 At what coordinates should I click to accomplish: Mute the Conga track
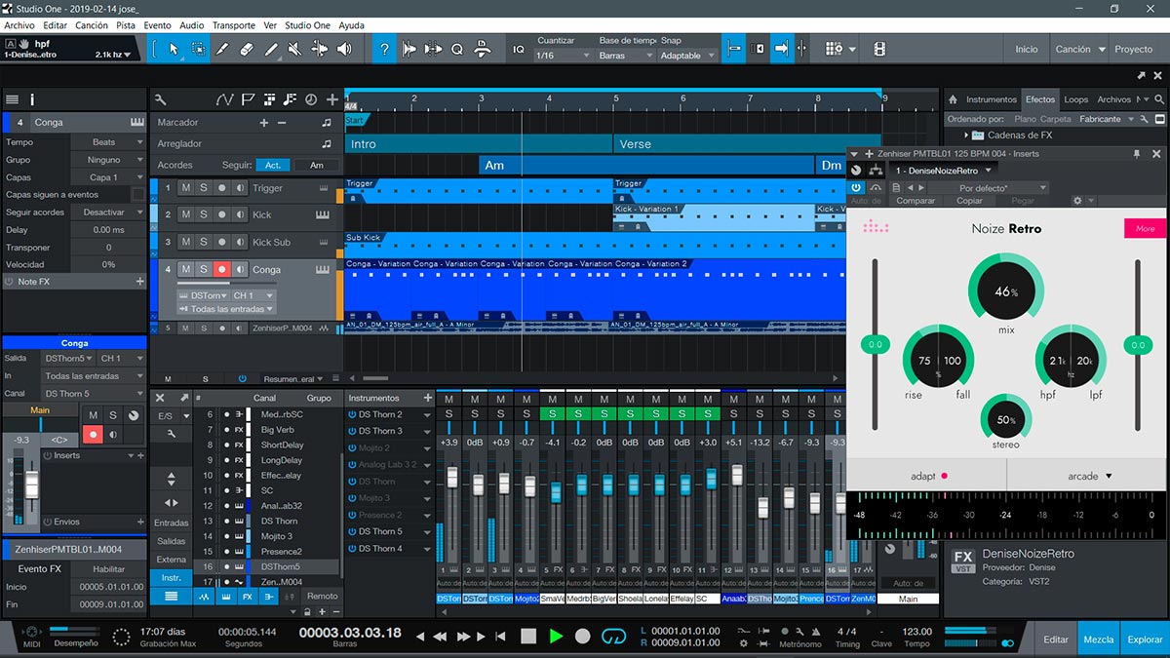coord(185,269)
